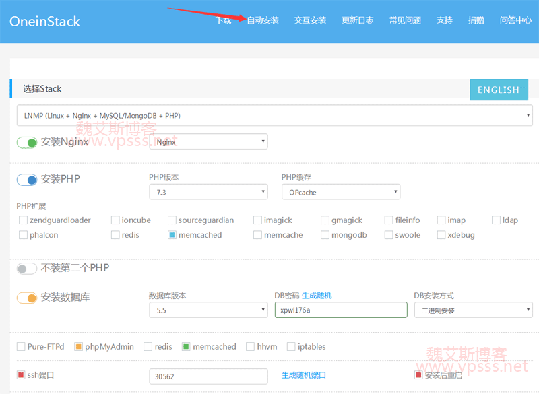
Task: Enable the 不装第二个PHP switch
Action: click(27, 268)
